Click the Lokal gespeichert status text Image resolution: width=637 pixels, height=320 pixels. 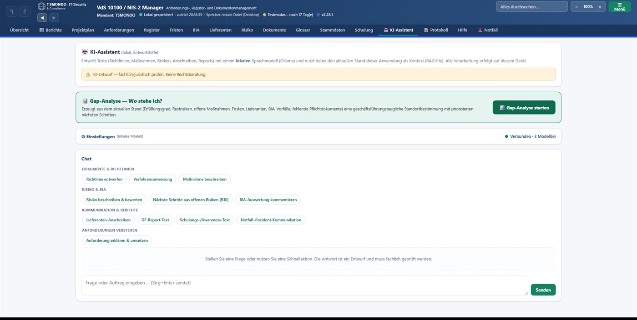[158, 15]
